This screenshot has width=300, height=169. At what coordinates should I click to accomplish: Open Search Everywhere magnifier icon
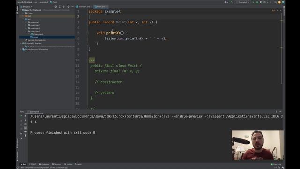point(275,2)
